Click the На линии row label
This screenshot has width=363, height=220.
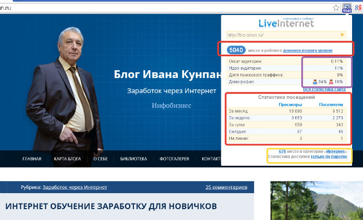239,138
